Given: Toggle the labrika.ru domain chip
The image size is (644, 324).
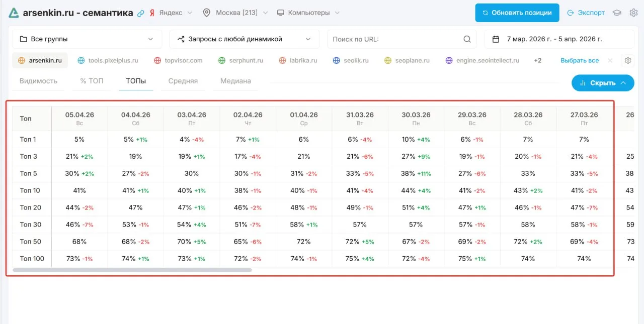Looking at the screenshot, I should point(298,60).
